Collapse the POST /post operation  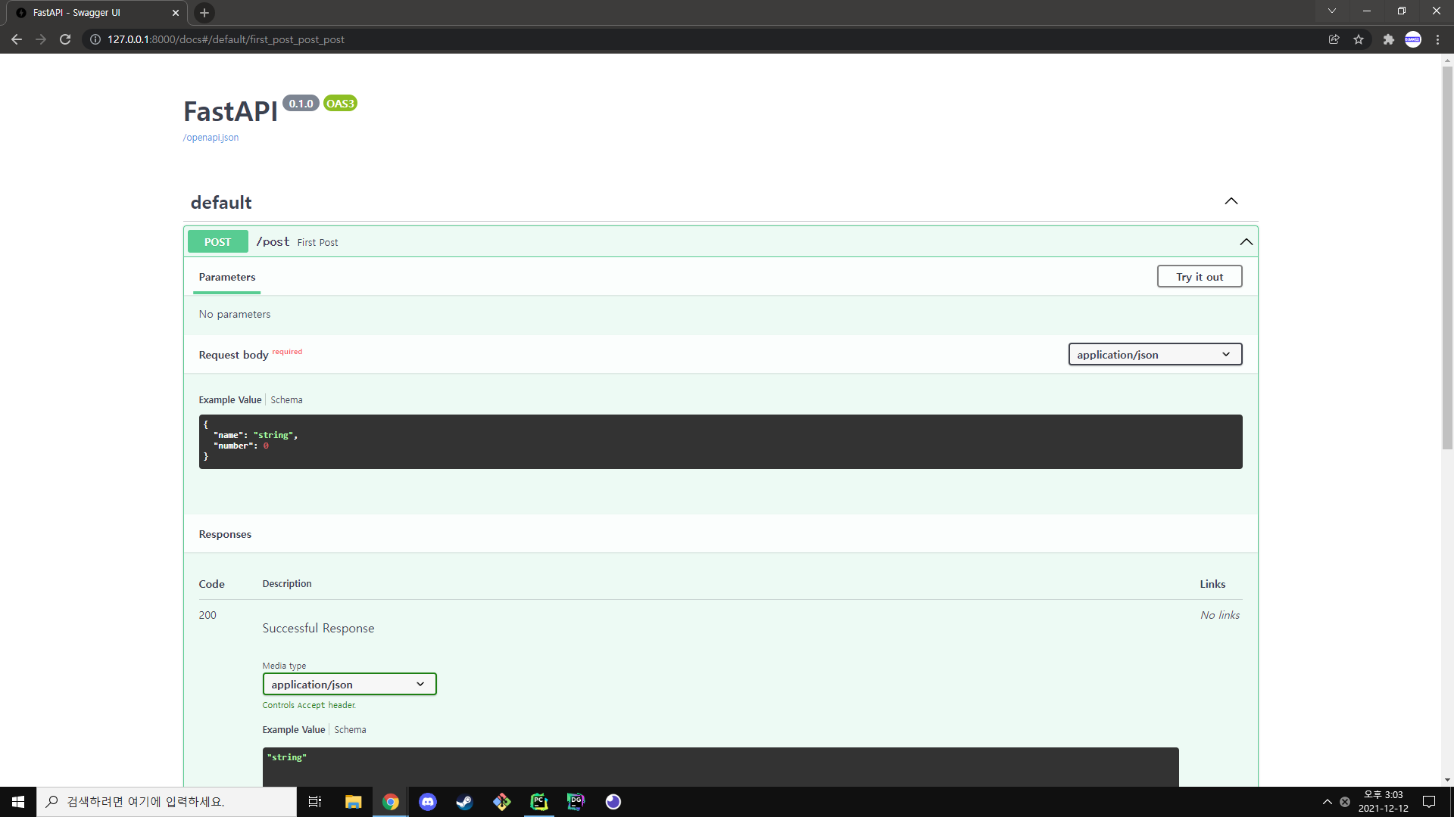(x=1246, y=242)
